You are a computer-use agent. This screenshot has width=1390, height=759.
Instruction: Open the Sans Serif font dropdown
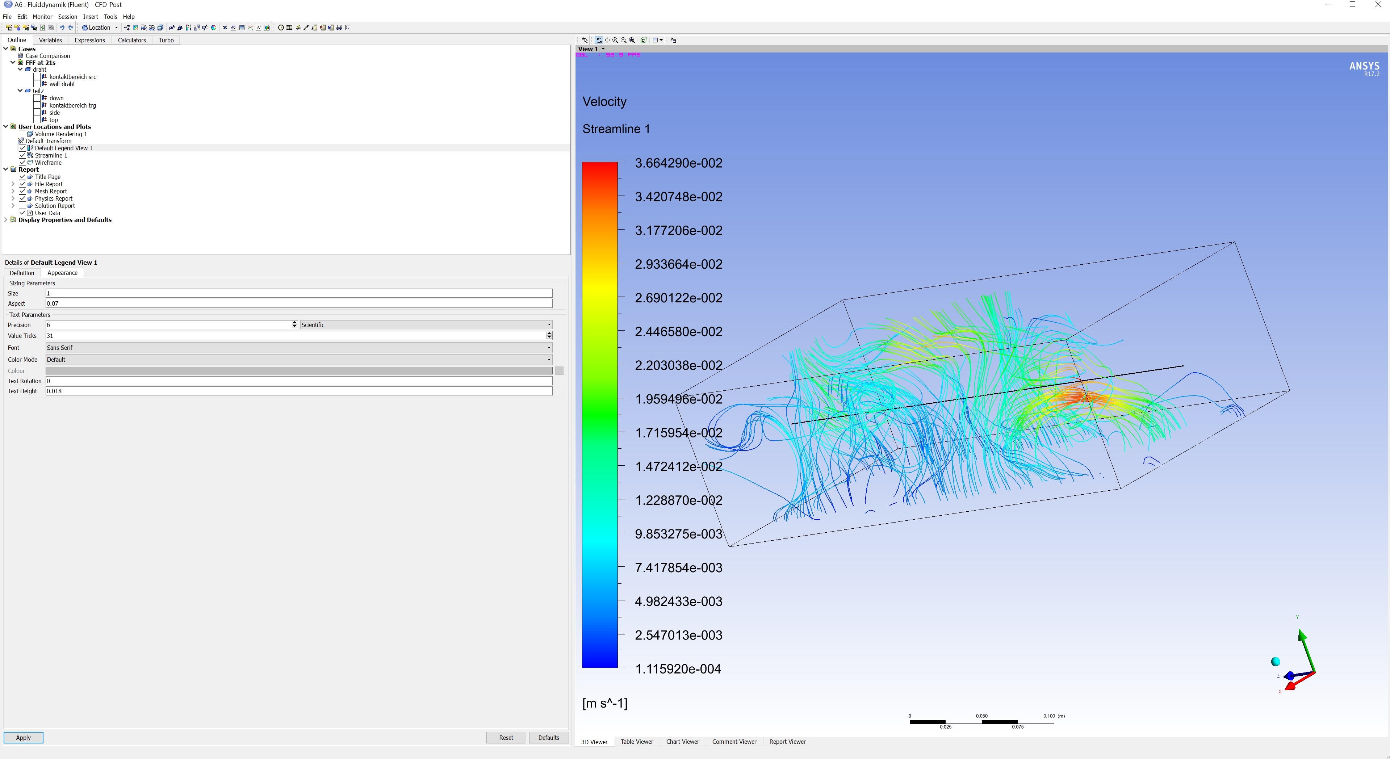298,347
